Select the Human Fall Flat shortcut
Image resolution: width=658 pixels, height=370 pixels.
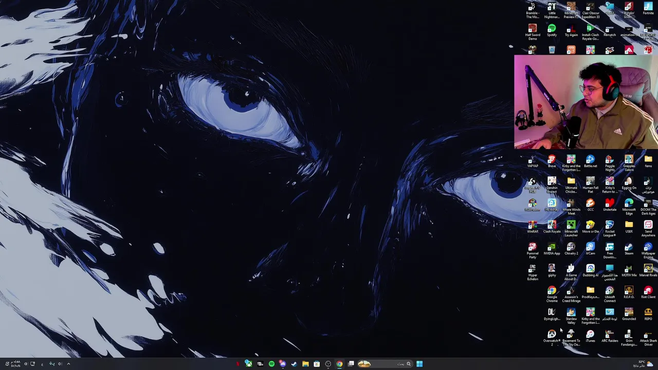[590, 185]
